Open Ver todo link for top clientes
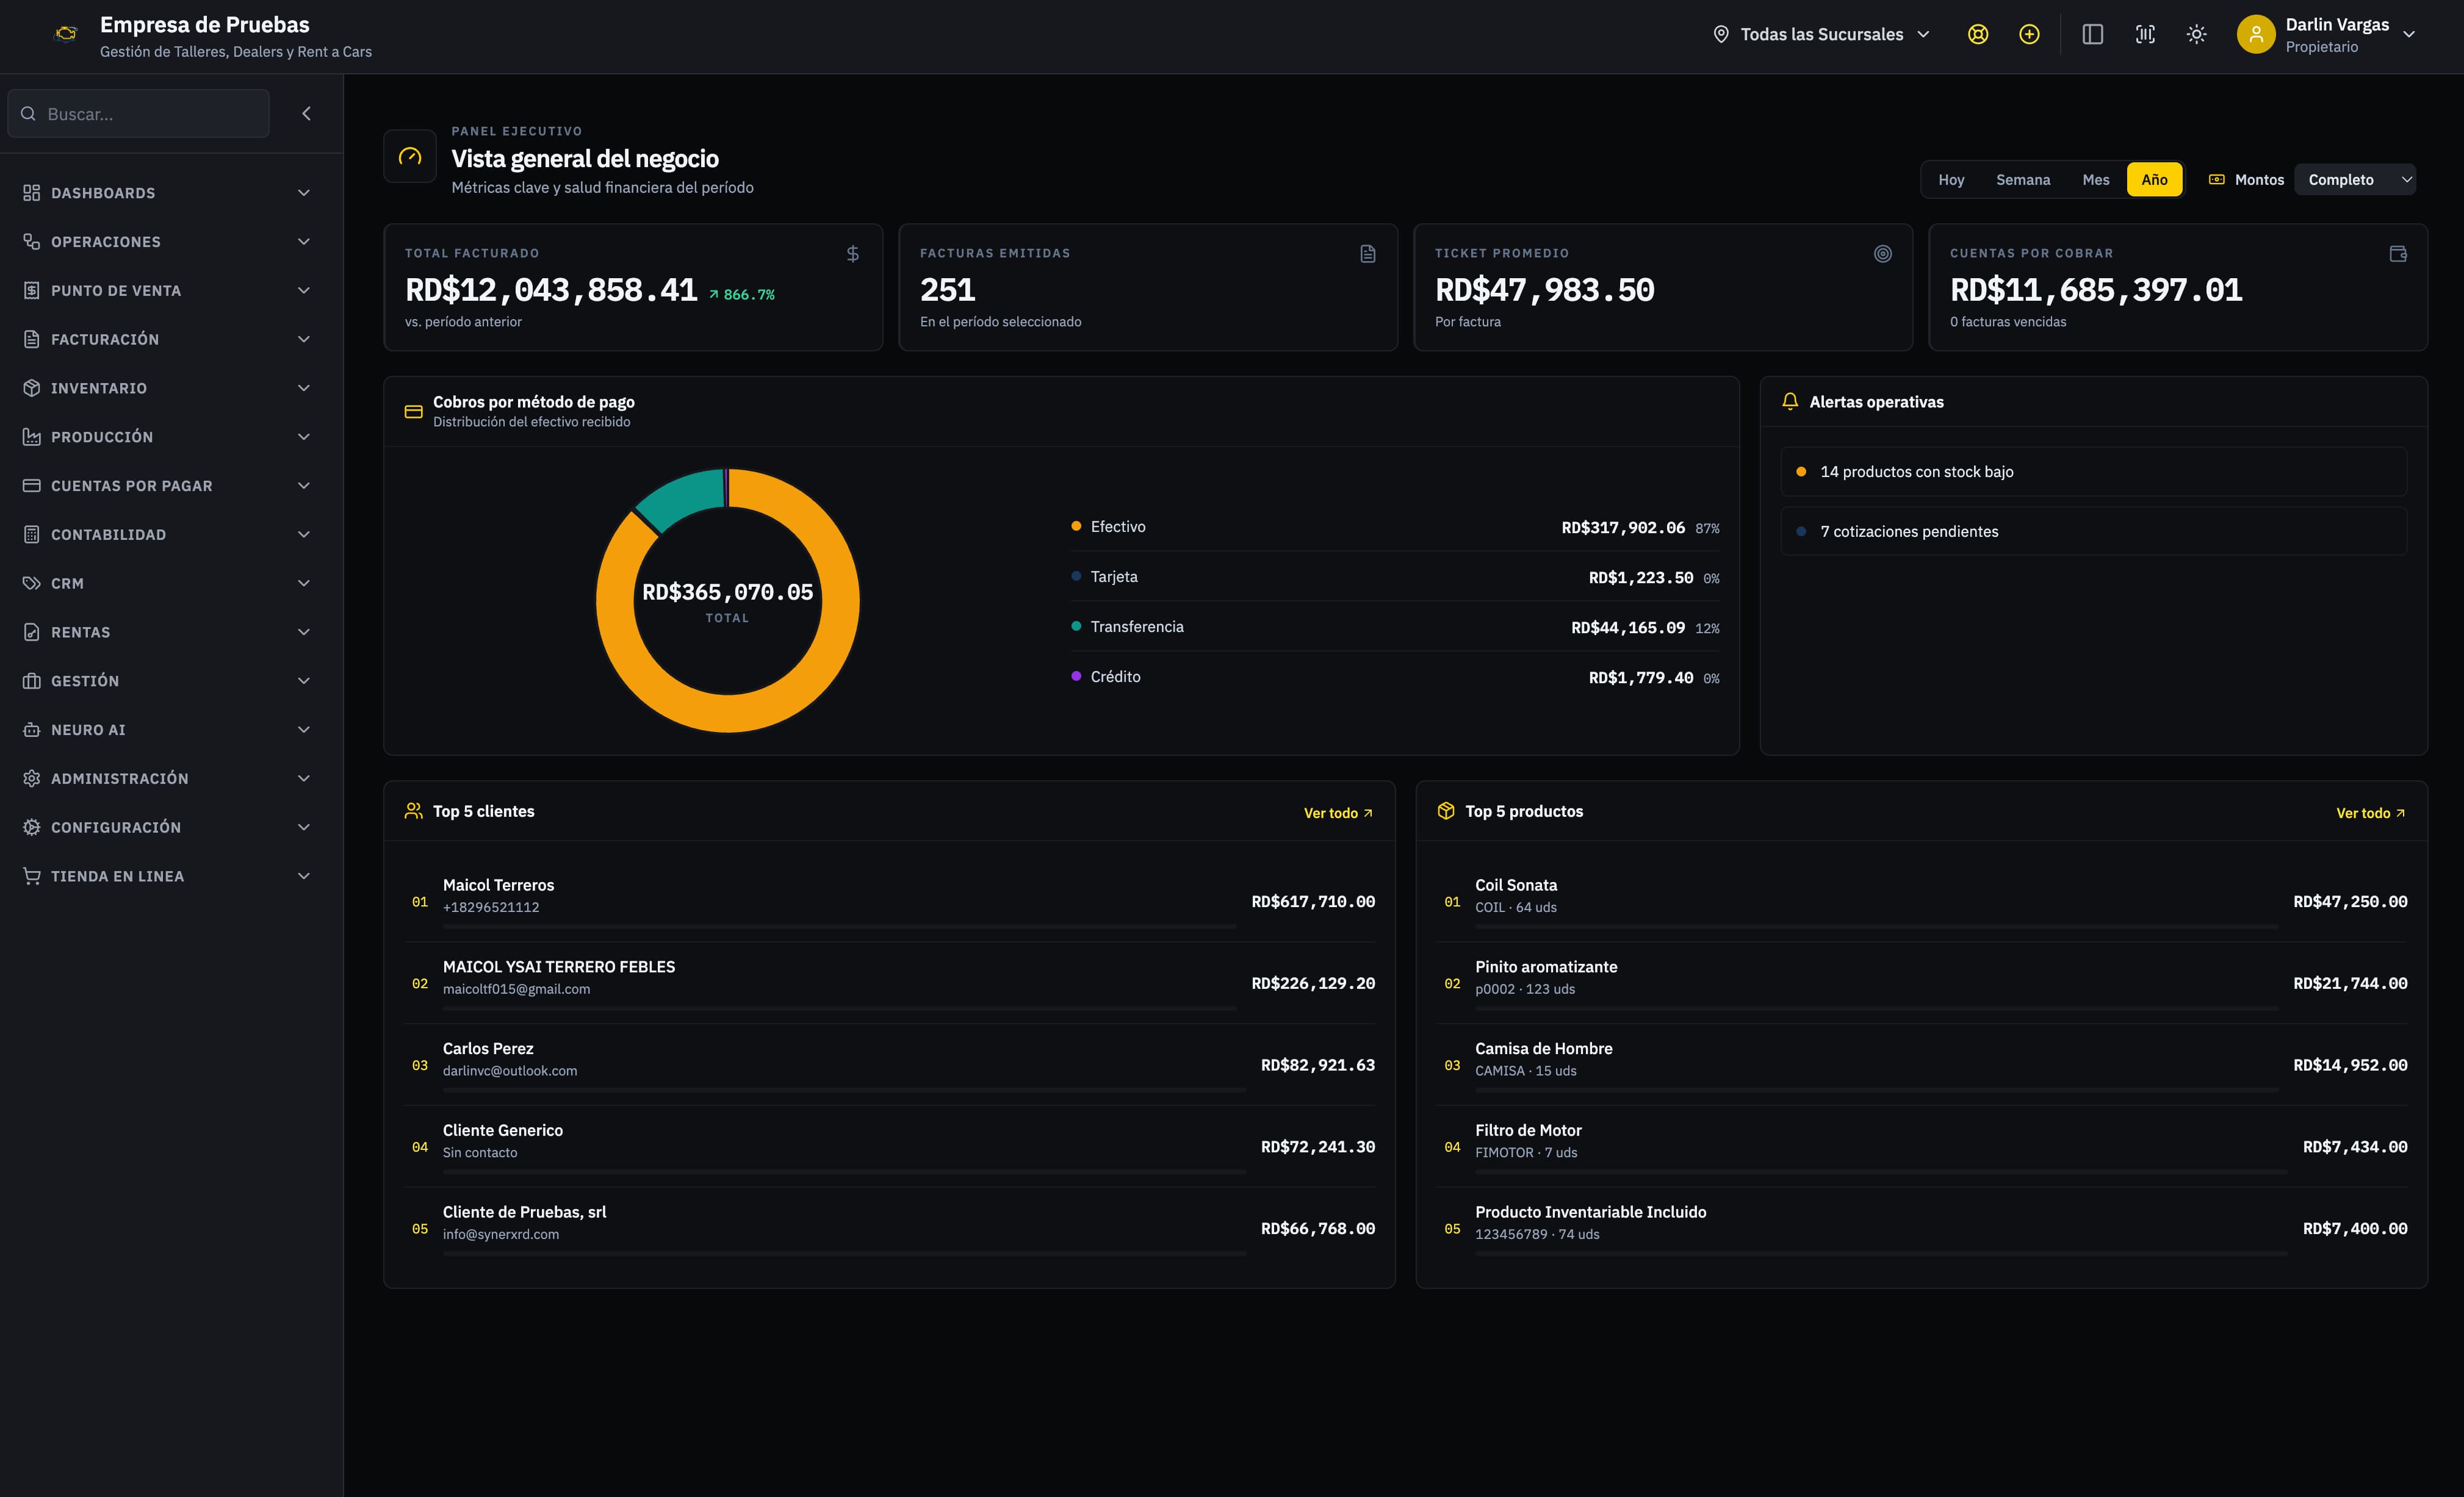 click(x=1338, y=813)
